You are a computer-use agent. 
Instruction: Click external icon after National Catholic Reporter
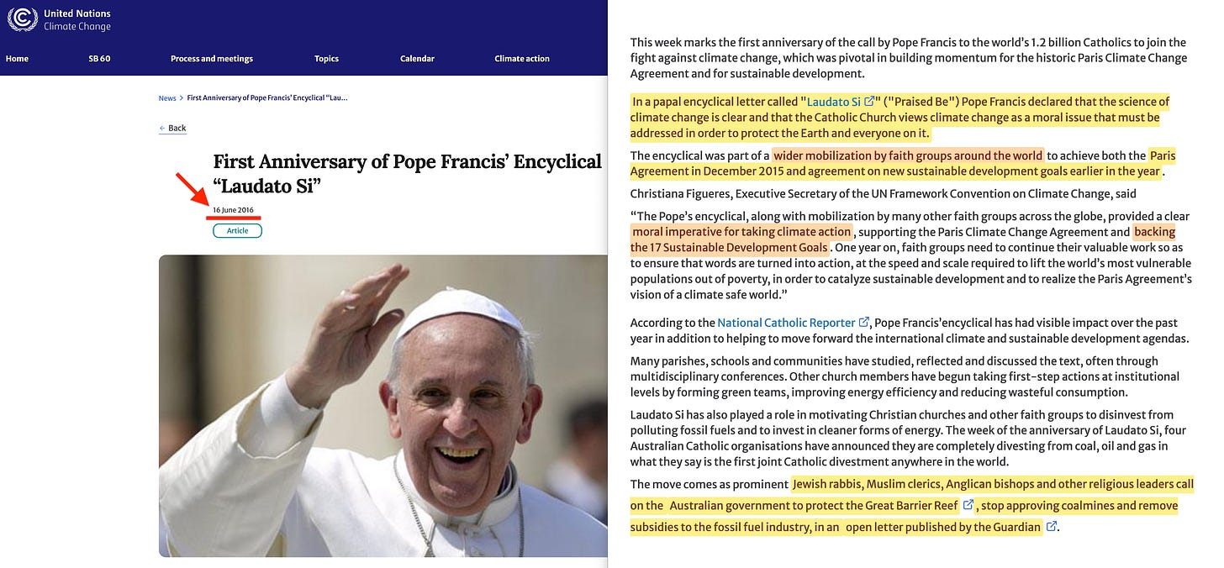coord(864,323)
